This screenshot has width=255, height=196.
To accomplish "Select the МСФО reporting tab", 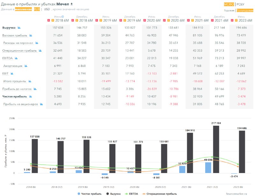I will (229, 4).
